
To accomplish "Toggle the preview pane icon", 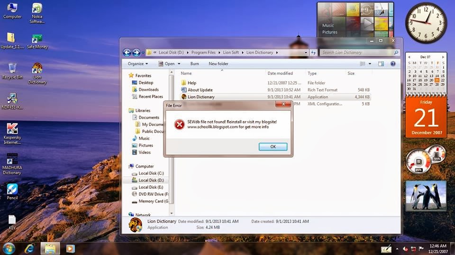I will pyautogui.click(x=381, y=64).
